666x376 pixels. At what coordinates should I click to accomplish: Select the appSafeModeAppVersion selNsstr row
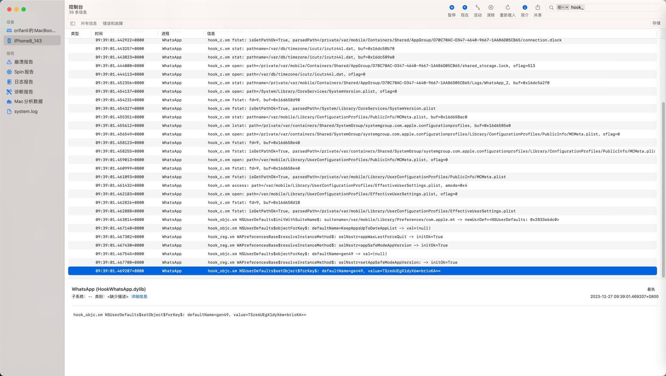(x=362, y=245)
